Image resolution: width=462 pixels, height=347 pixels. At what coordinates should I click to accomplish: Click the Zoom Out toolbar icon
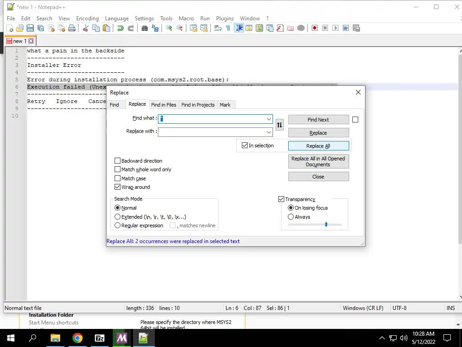click(180, 28)
